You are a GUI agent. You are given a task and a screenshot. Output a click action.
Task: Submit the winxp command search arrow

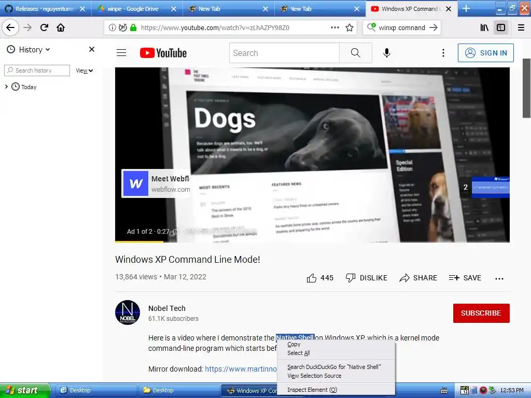(x=434, y=27)
